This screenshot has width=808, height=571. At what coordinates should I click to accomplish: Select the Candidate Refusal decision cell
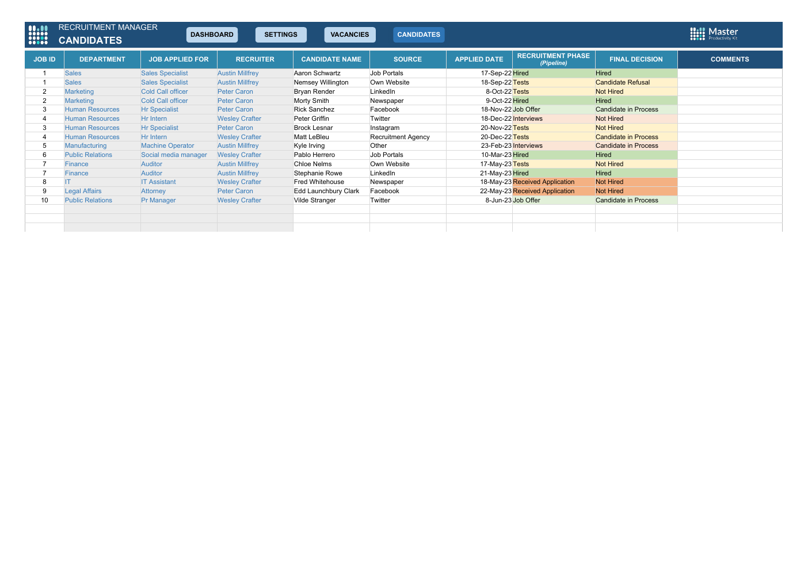click(x=637, y=82)
